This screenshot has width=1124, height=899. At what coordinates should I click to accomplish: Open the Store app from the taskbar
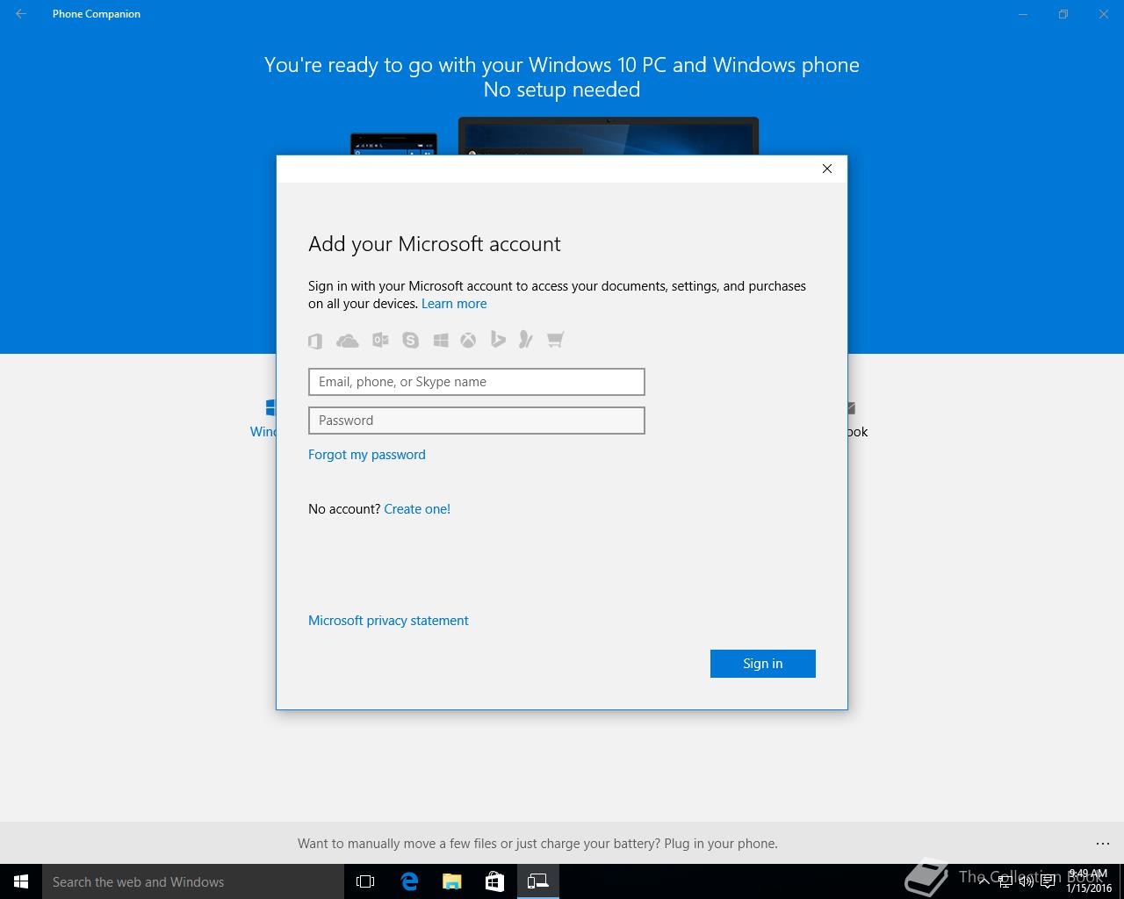tap(494, 881)
